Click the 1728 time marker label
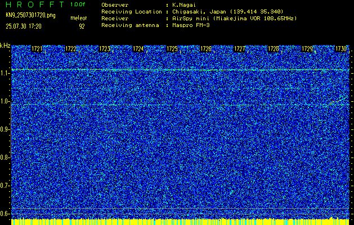This screenshot has width=354, height=225. tap(274, 49)
